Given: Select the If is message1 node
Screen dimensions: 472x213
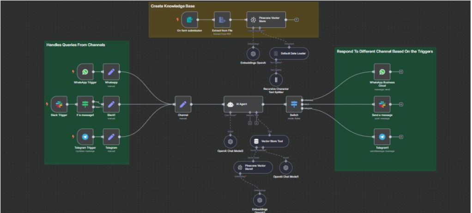Looking at the screenshot, I should coord(85,104).
